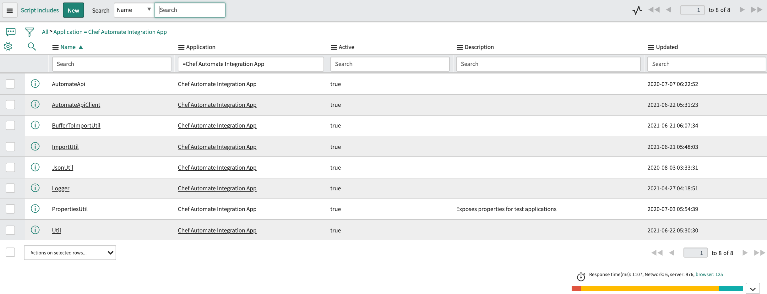Image resolution: width=767 pixels, height=294 pixels.
Task: Click the Description column search field
Action: (548, 64)
